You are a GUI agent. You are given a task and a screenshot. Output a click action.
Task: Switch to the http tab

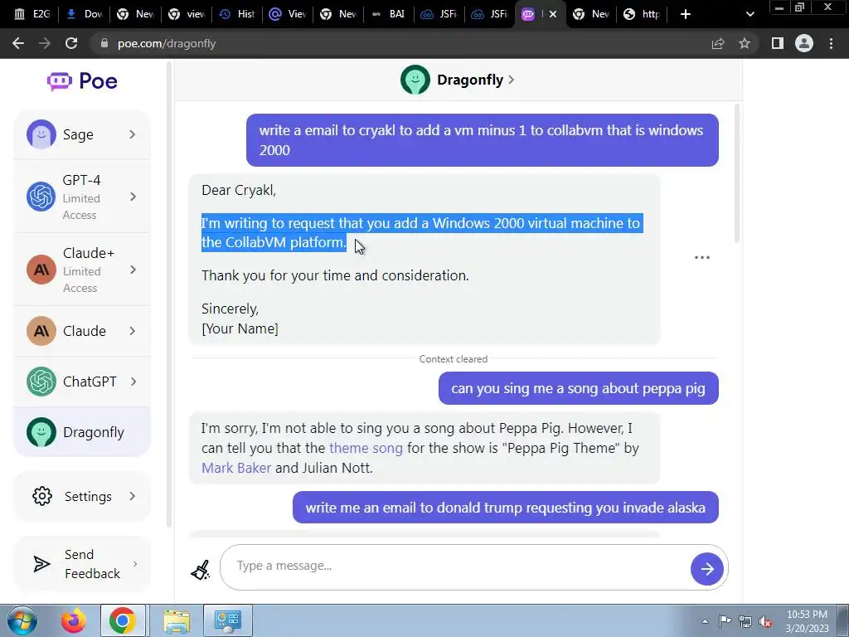[x=643, y=14]
